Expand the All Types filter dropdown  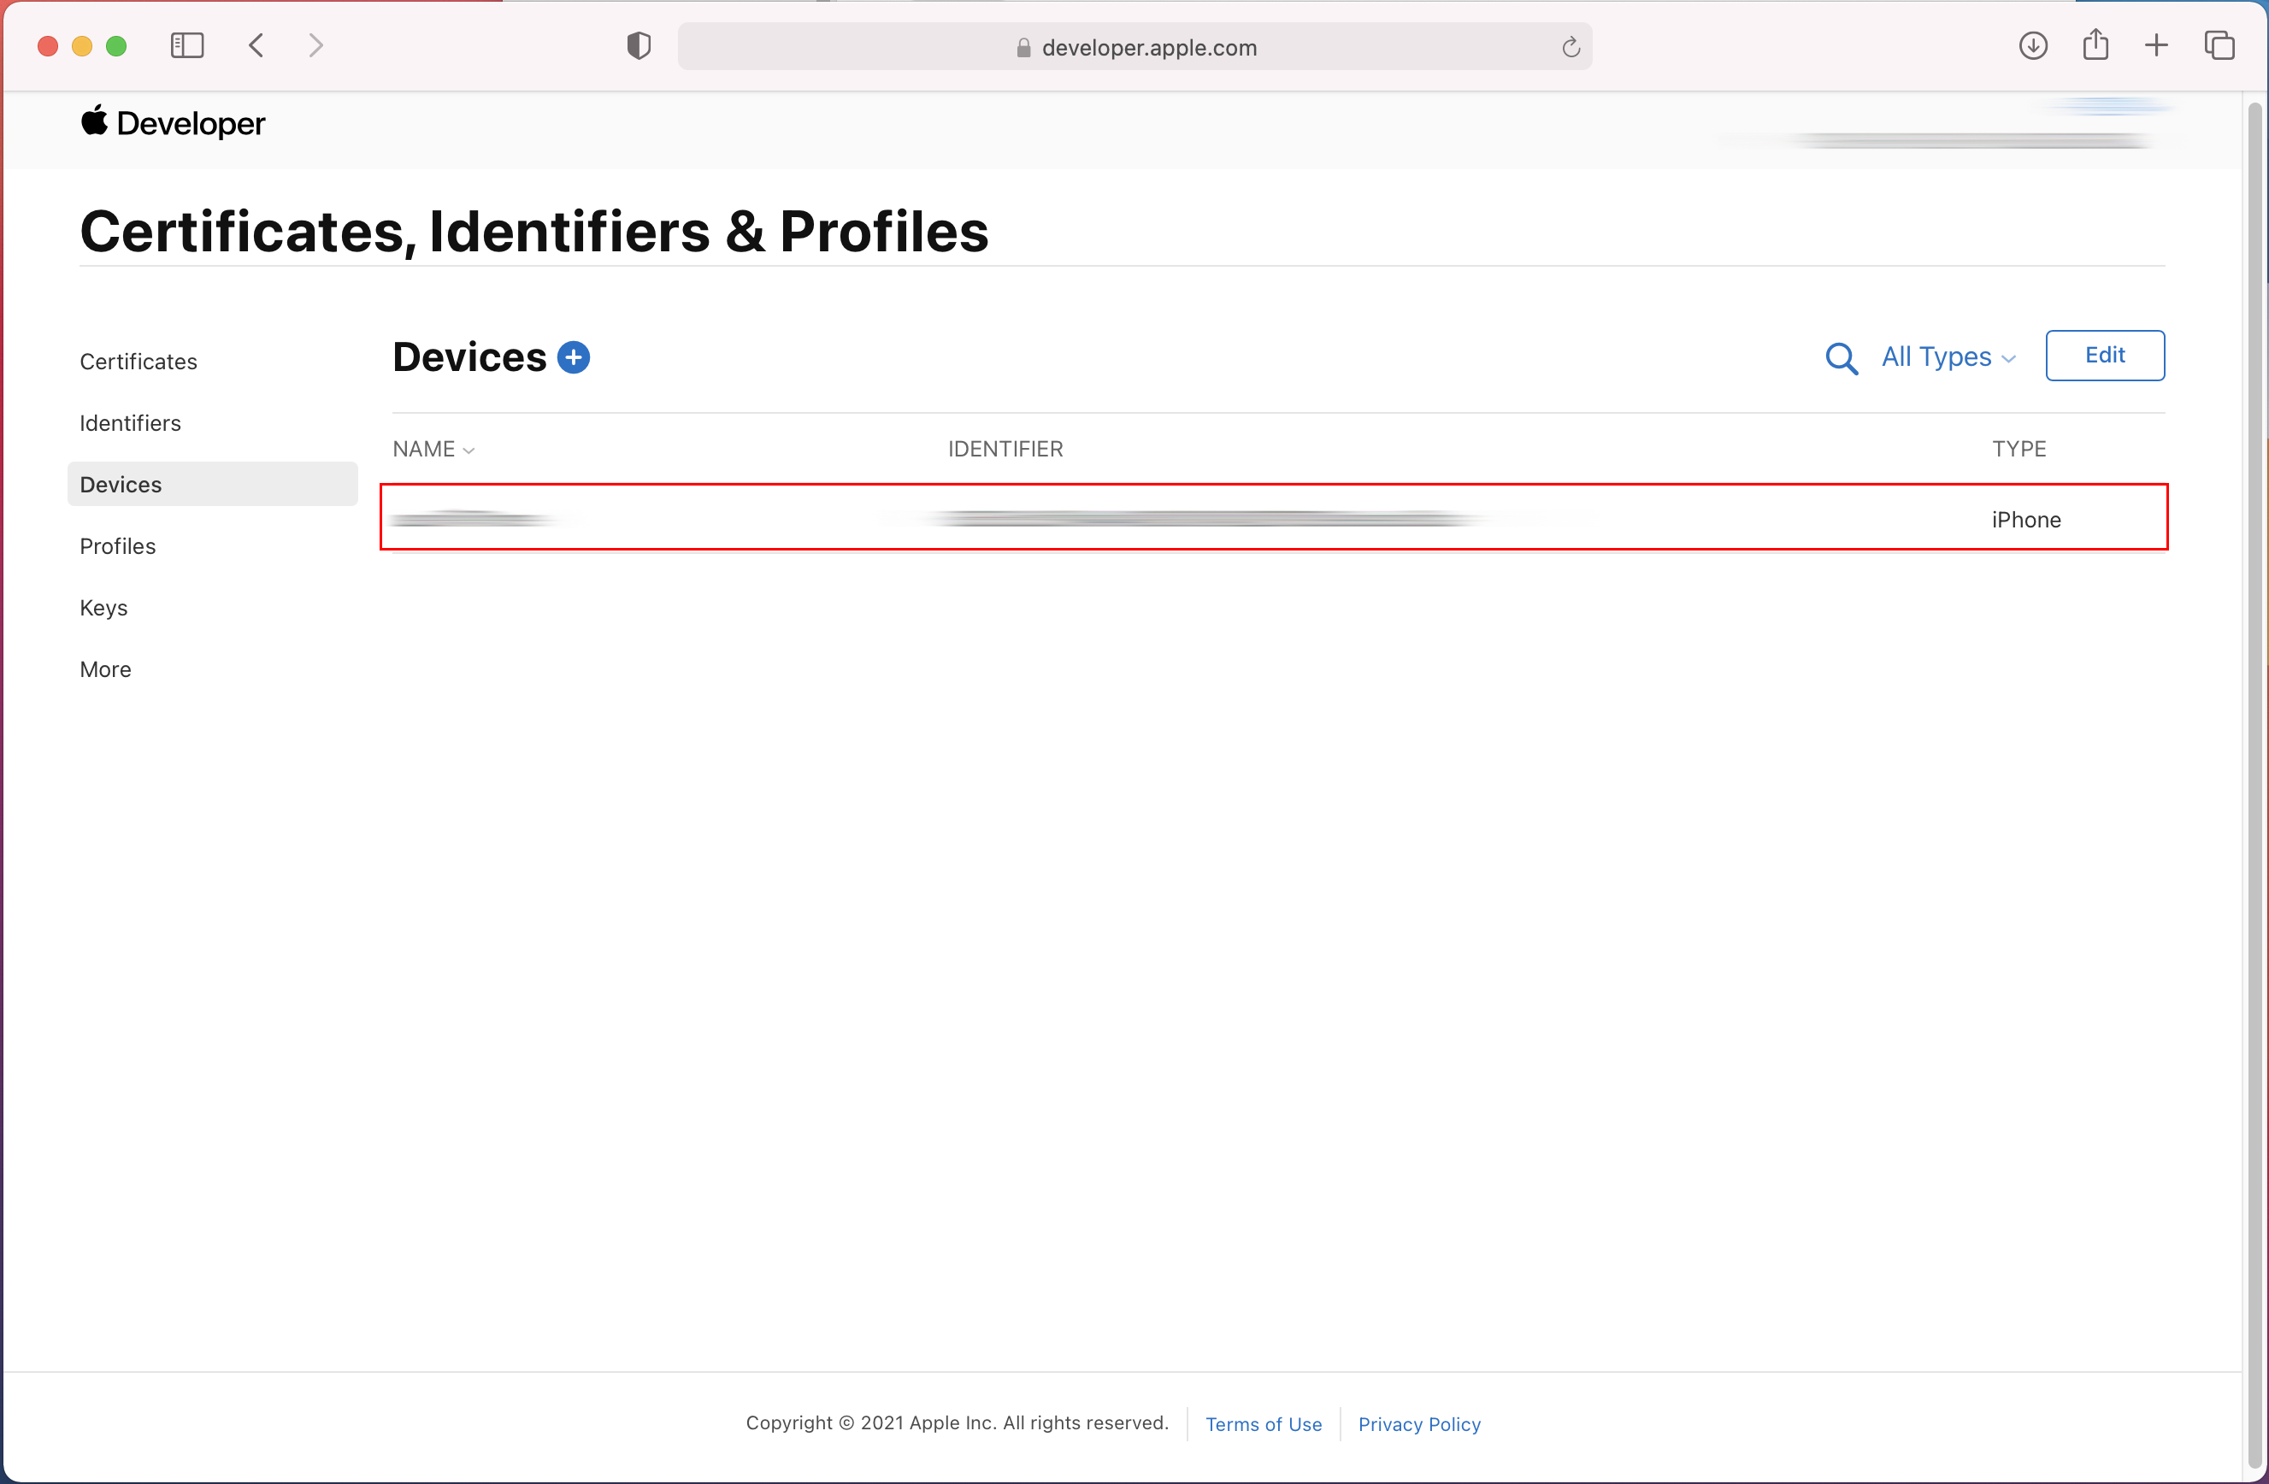point(1948,357)
